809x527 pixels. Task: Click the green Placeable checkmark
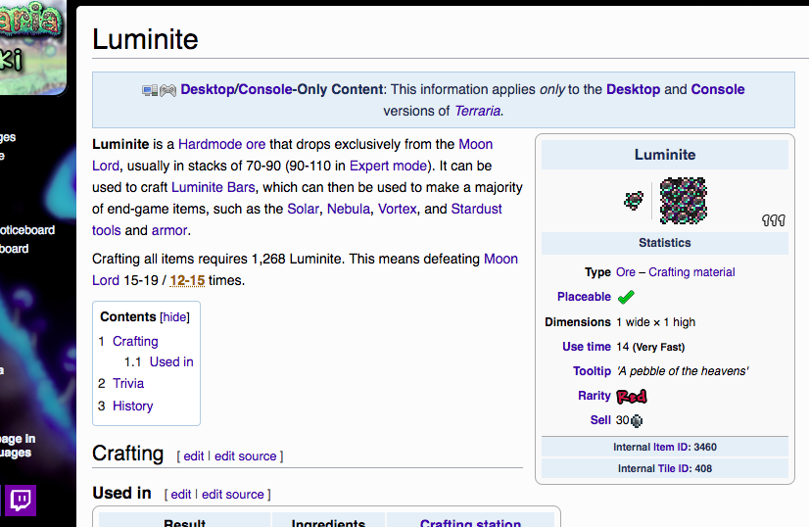coord(626,297)
